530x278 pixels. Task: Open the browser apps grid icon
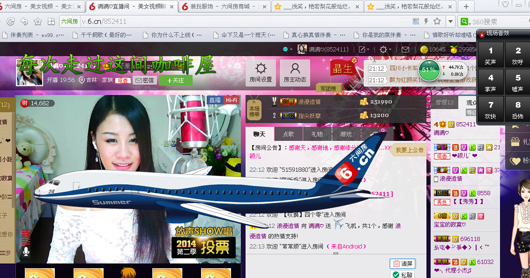coord(51,22)
